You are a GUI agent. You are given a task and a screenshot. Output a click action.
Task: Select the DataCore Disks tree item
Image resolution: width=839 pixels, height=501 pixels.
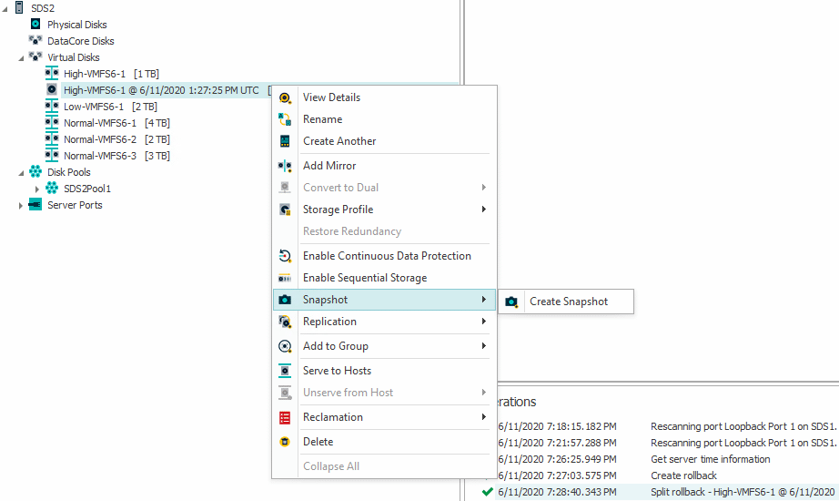(81, 41)
